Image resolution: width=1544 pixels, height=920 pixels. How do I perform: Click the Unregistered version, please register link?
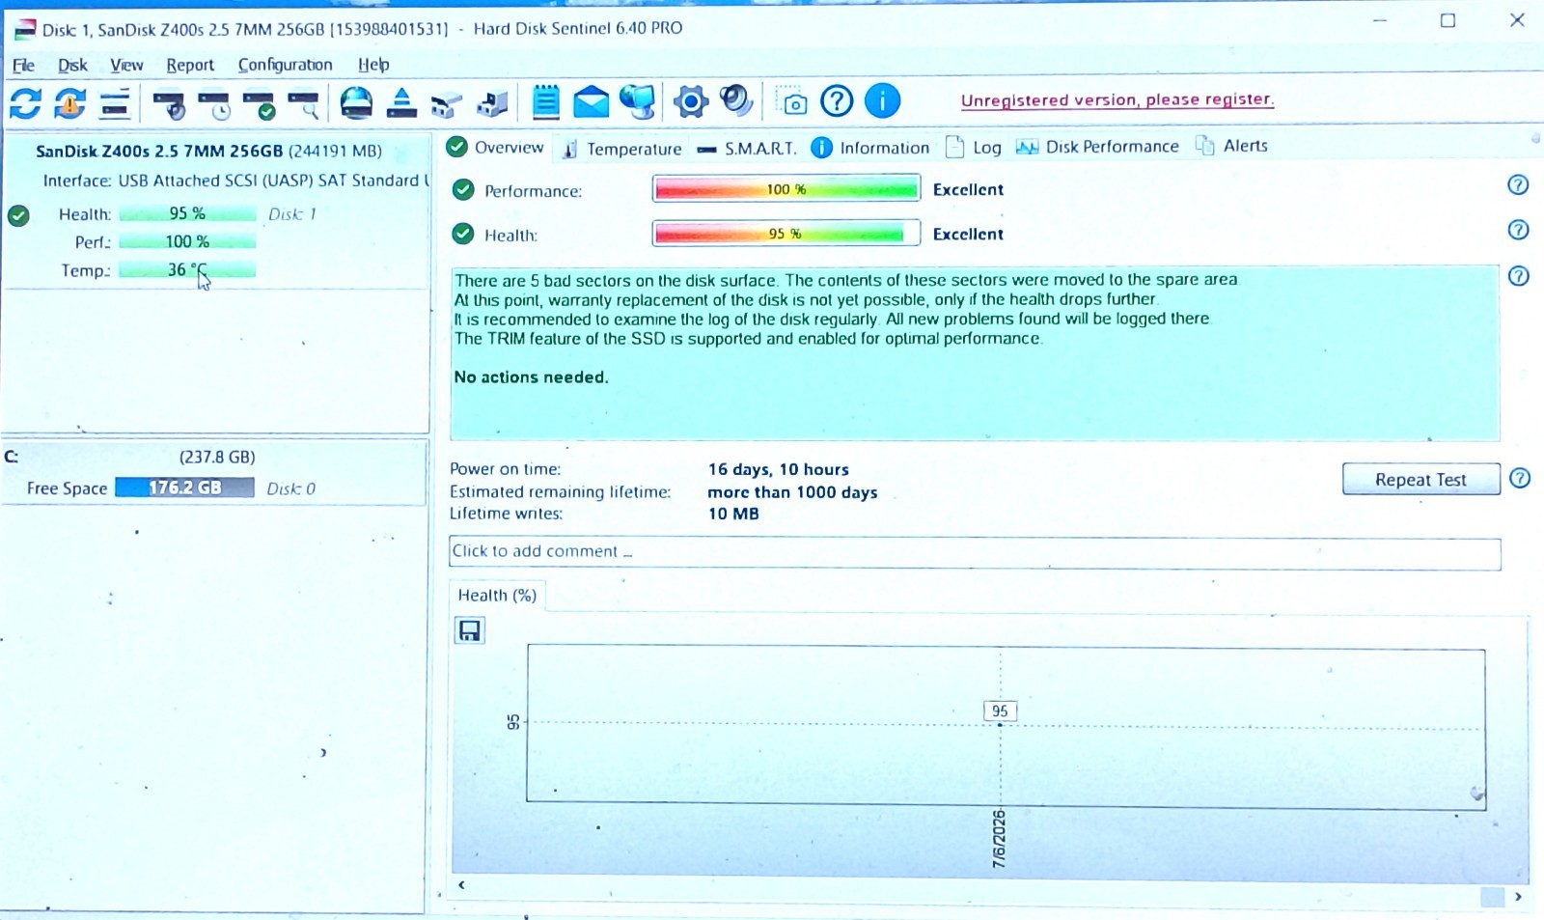1117,99
